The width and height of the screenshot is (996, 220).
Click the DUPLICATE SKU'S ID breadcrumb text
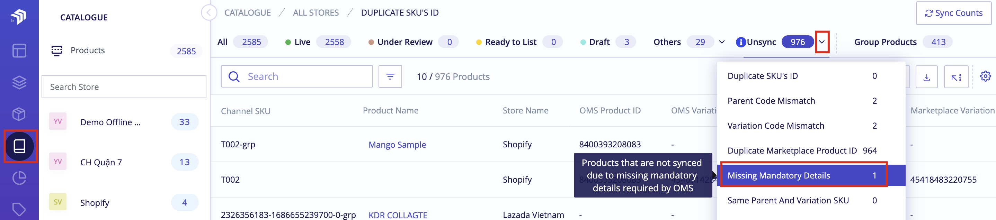(400, 13)
